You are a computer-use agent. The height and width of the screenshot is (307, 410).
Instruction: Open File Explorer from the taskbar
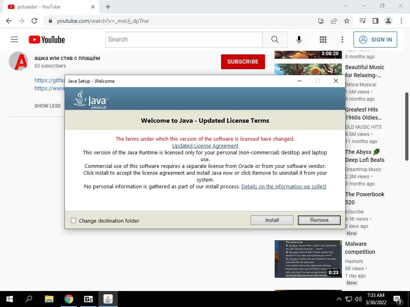pyautogui.click(x=49, y=299)
